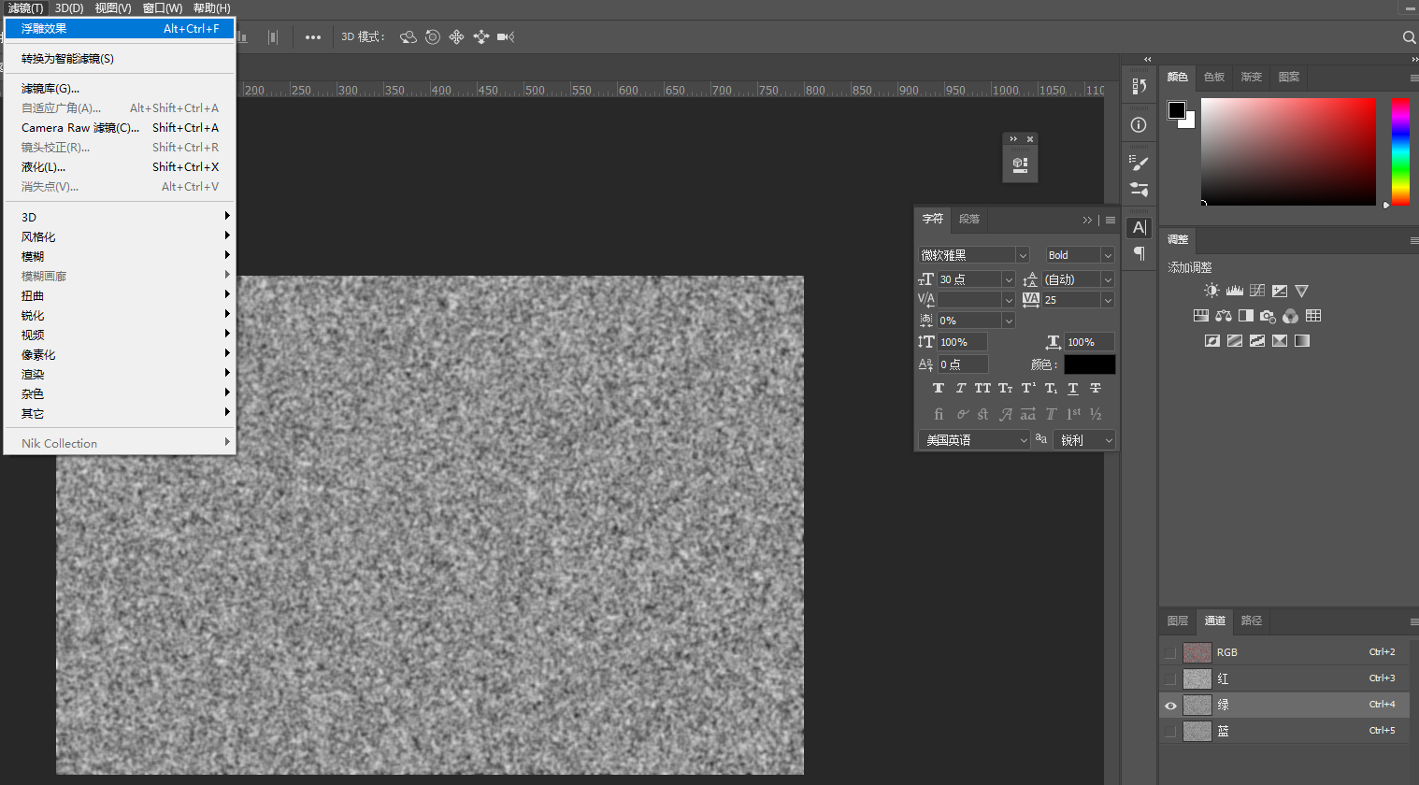Click the 30 点 font size field
Image resolution: width=1419 pixels, height=785 pixels.
click(x=968, y=279)
